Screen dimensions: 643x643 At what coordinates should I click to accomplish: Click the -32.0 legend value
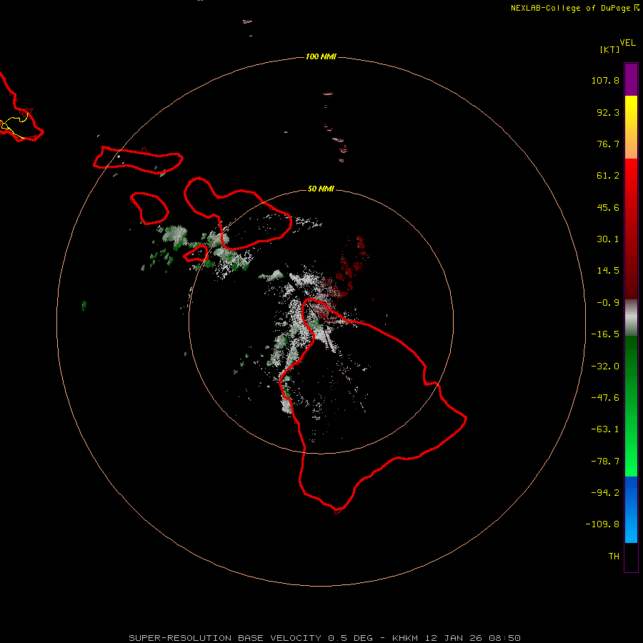coord(605,367)
